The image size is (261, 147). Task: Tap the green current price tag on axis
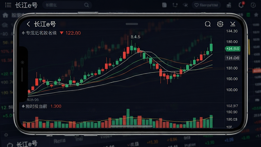pyautogui.click(x=233, y=49)
